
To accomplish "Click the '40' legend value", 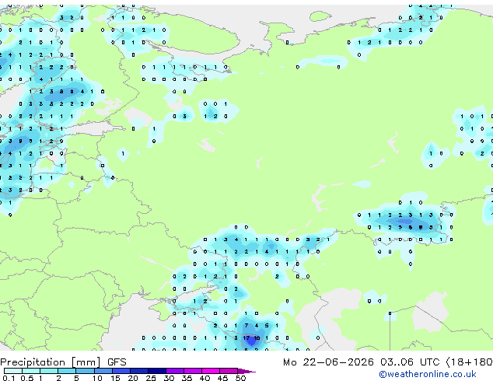I will (205, 378).
